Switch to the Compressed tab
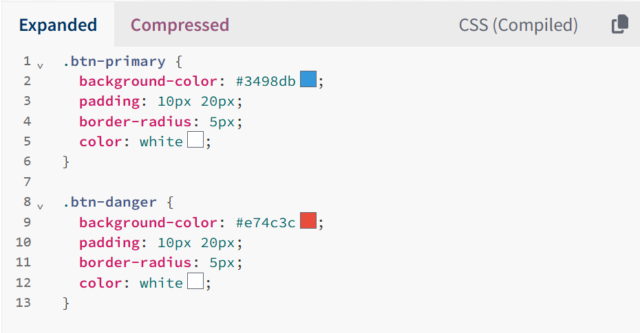This screenshot has height=333, width=640. coord(180,25)
